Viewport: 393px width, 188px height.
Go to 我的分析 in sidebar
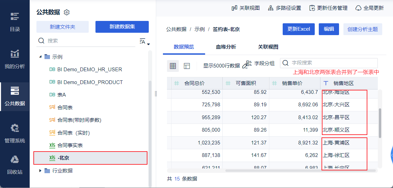[x=15, y=59]
